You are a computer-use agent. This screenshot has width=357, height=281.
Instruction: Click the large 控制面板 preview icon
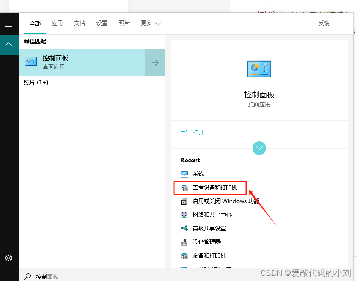click(x=259, y=69)
